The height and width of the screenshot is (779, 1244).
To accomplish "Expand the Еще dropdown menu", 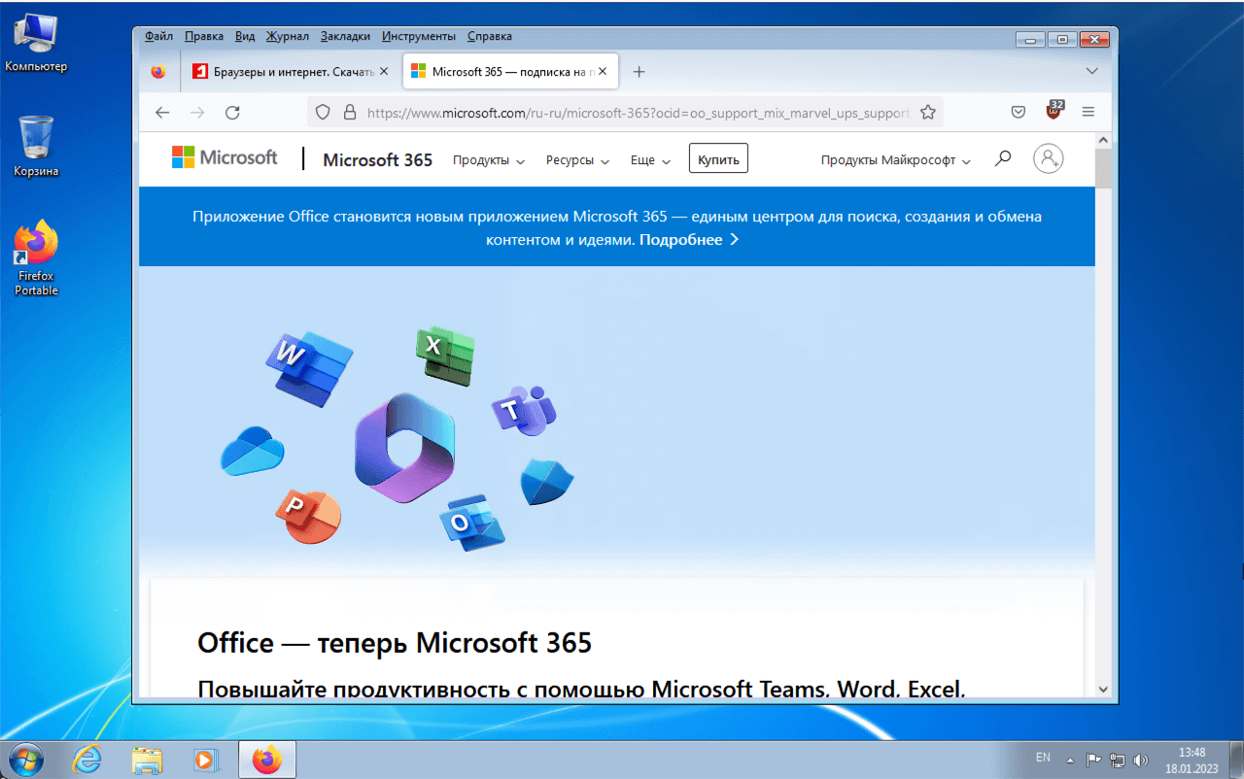I will 650,160.
